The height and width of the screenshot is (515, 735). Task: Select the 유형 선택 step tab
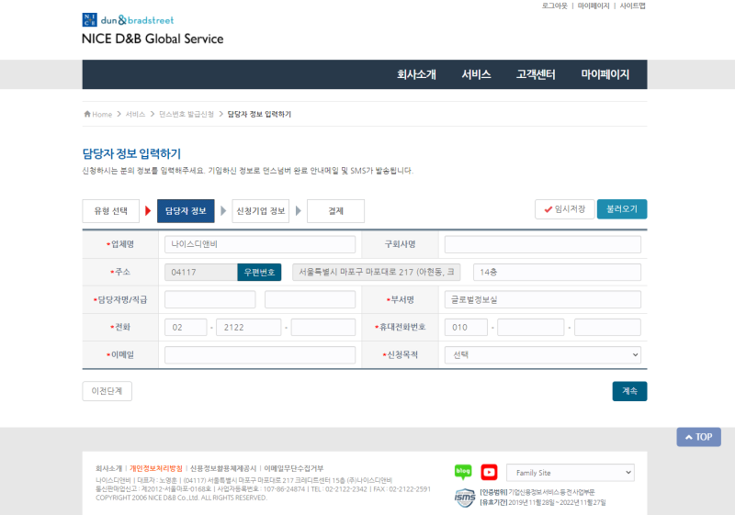pos(110,211)
